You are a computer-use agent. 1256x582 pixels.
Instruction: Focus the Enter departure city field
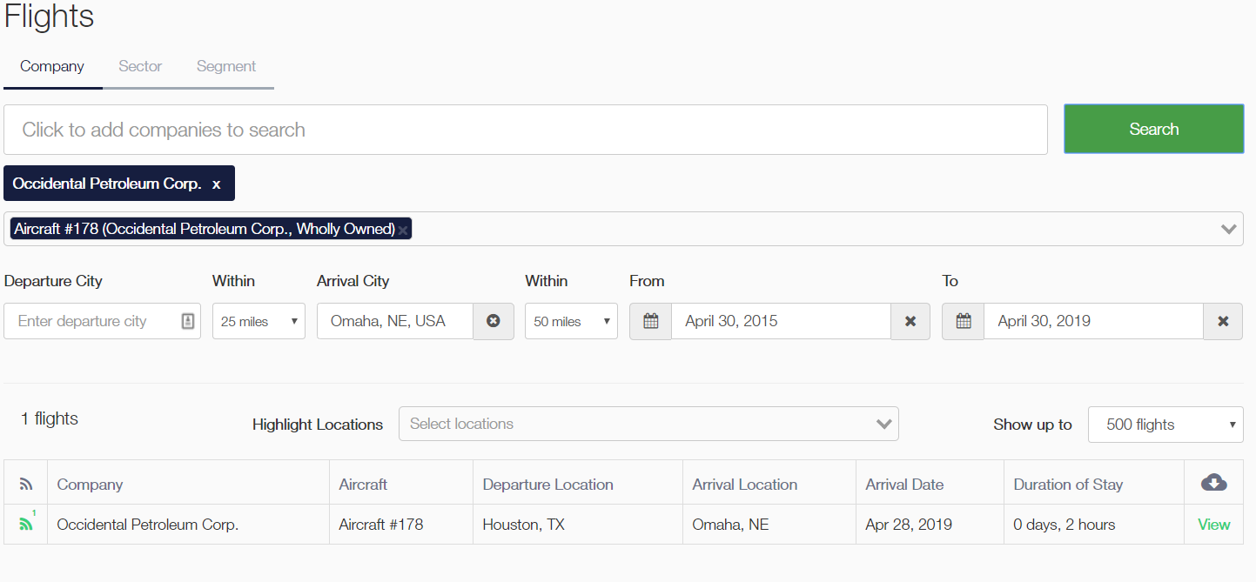point(103,321)
